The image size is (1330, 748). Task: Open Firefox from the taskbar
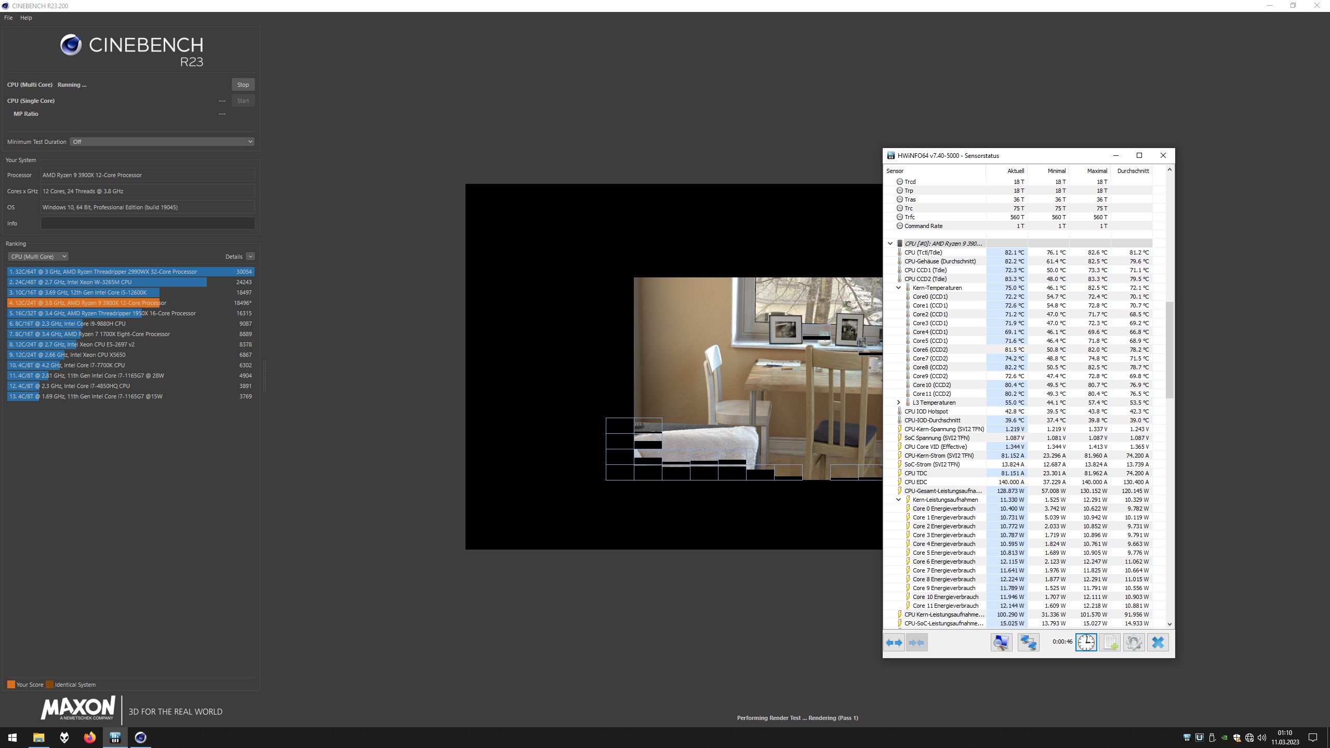coord(90,737)
